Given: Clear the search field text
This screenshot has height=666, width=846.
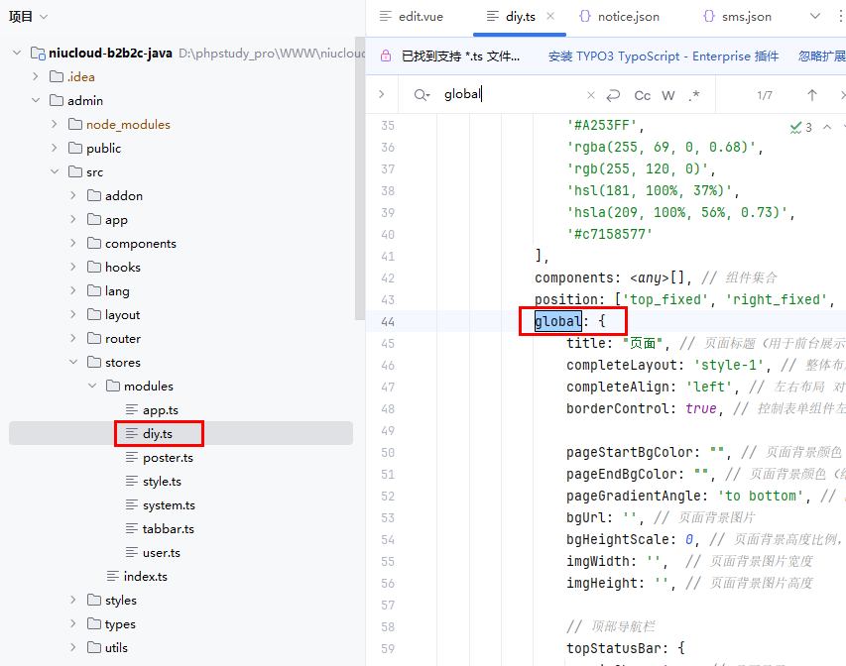Looking at the screenshot, I should click(x=591, y=95).
